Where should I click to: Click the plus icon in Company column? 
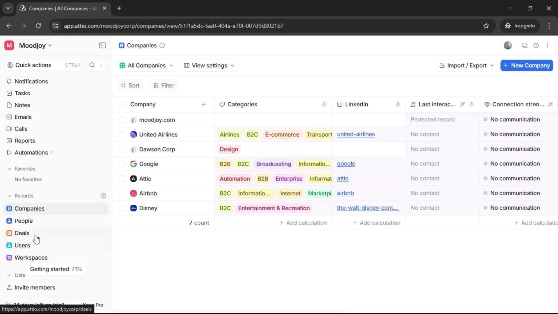204,104
